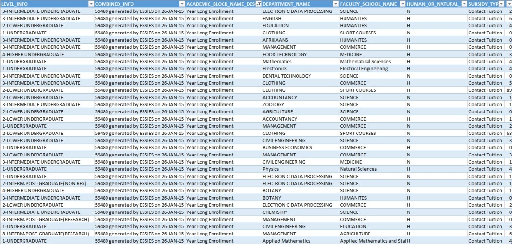512x245 pixels.
Task: Click the DEPARTMENT_NAME column header text
Action: 286,4
